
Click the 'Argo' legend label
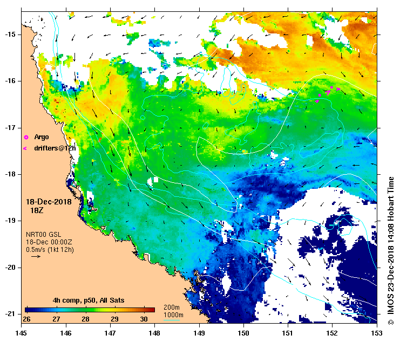click(x=42, y=137)
